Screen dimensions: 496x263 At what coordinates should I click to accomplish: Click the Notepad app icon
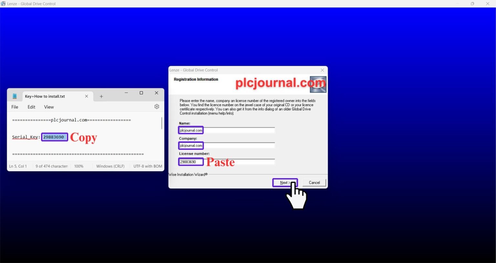click(x=15, y=96)
